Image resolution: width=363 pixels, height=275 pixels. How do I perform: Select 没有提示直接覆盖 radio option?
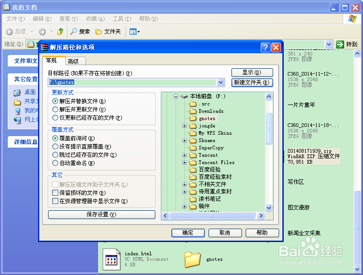point(55,147)
